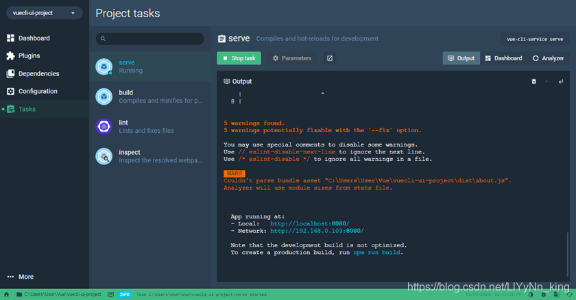Click the Analyzer donut icon
Screen dimensions: 576x300
click(536, 58)
